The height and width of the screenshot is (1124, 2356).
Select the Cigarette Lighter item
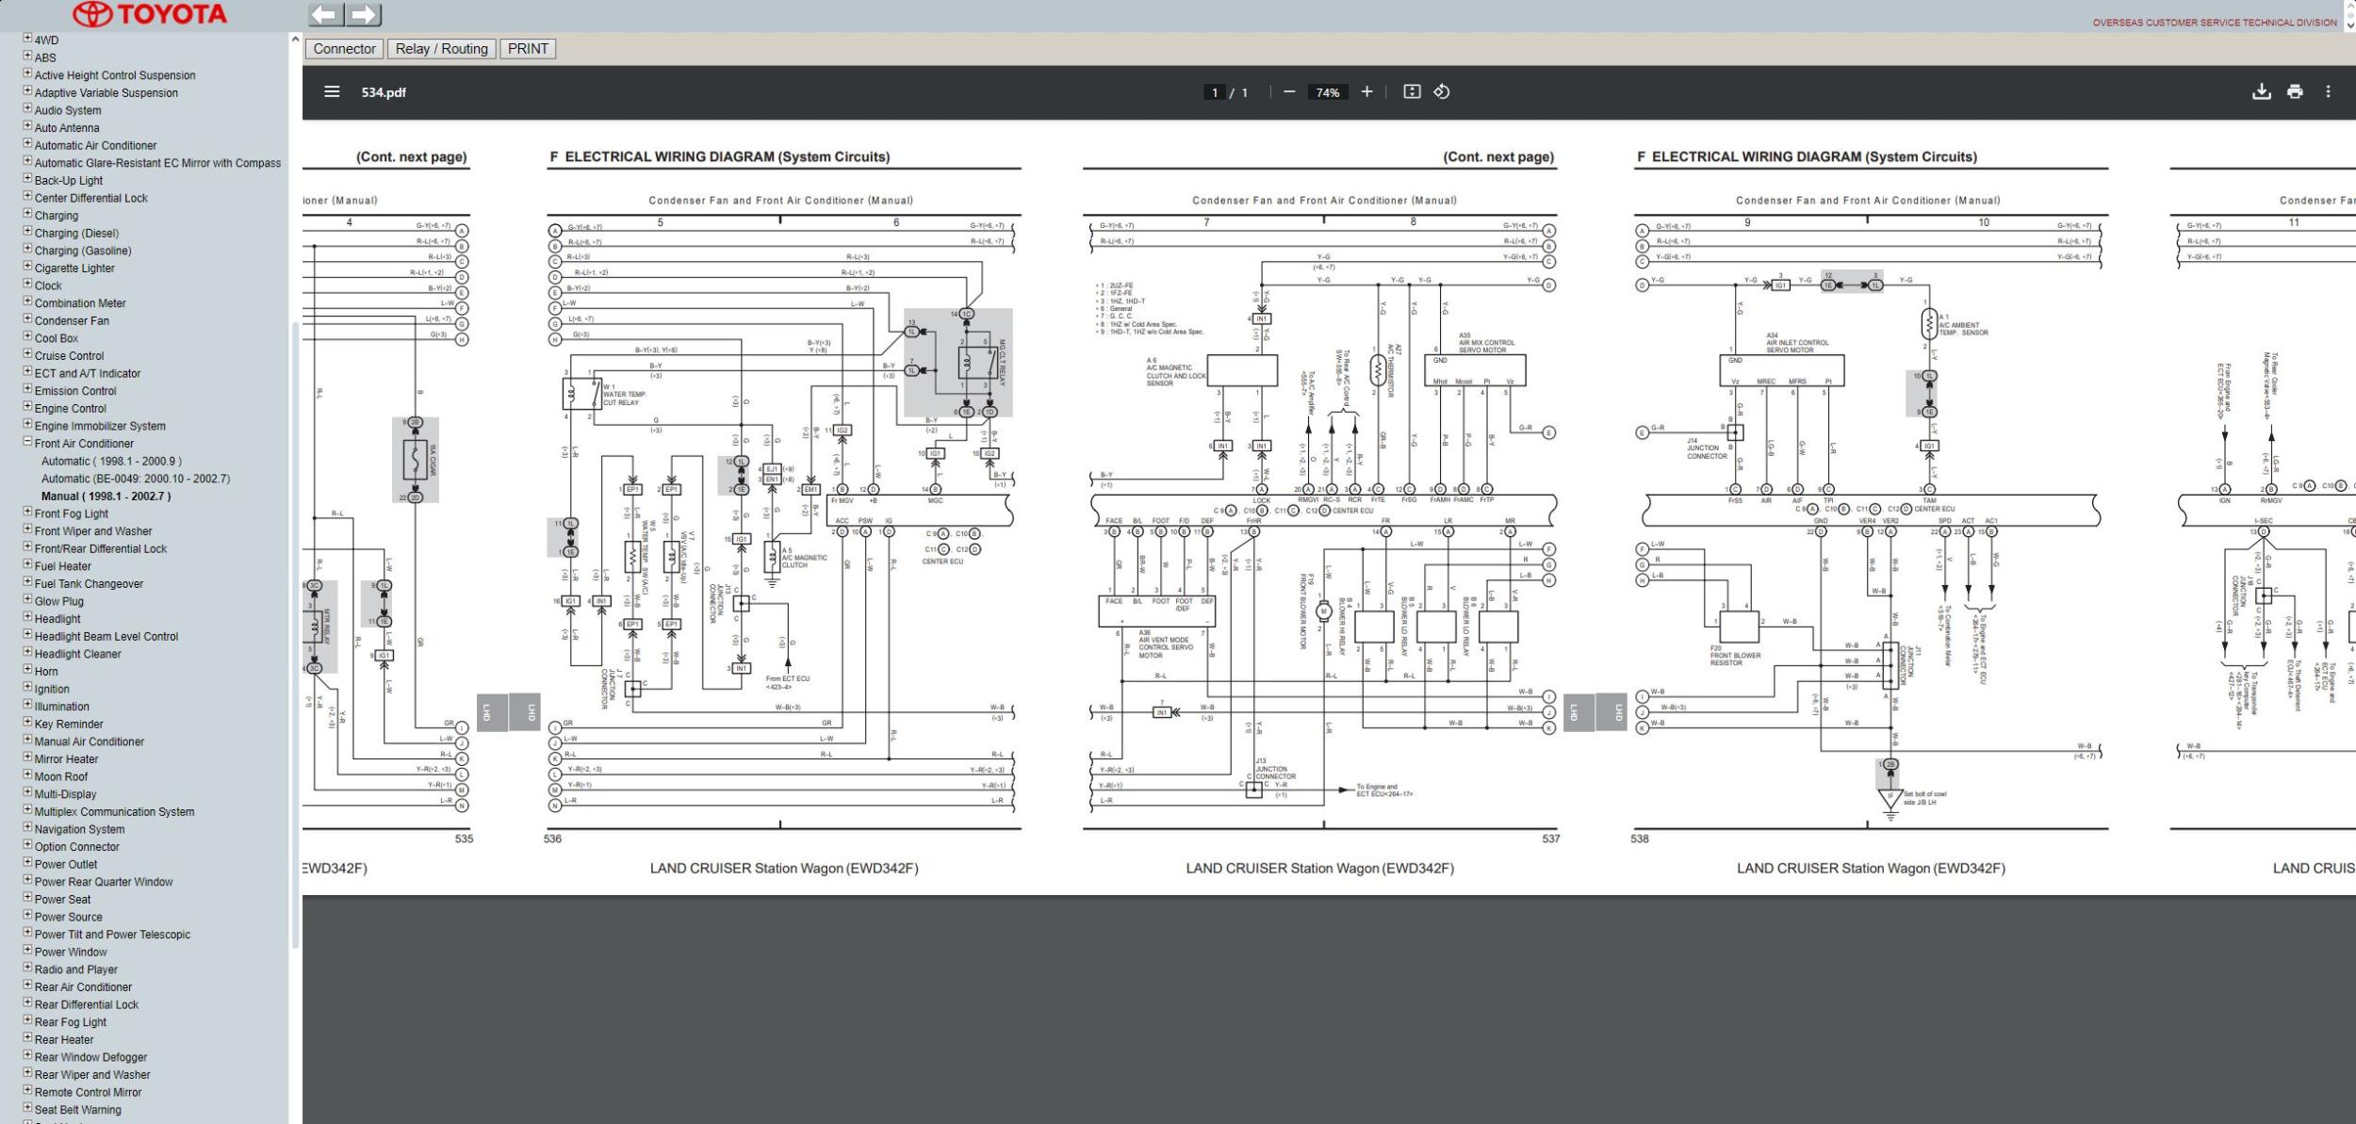74,269
